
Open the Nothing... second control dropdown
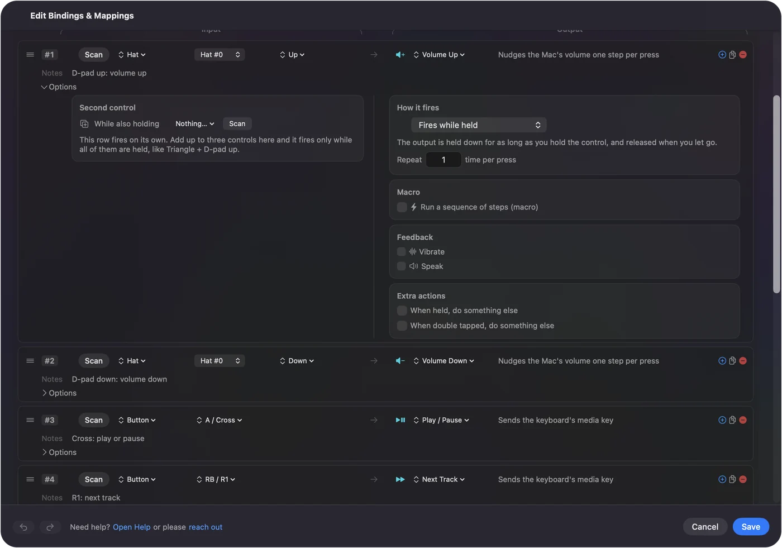click(x=194, y=124)
